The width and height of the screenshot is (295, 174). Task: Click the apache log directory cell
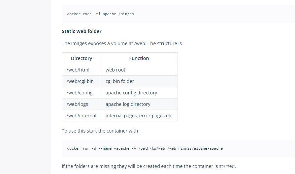[128, 104]
